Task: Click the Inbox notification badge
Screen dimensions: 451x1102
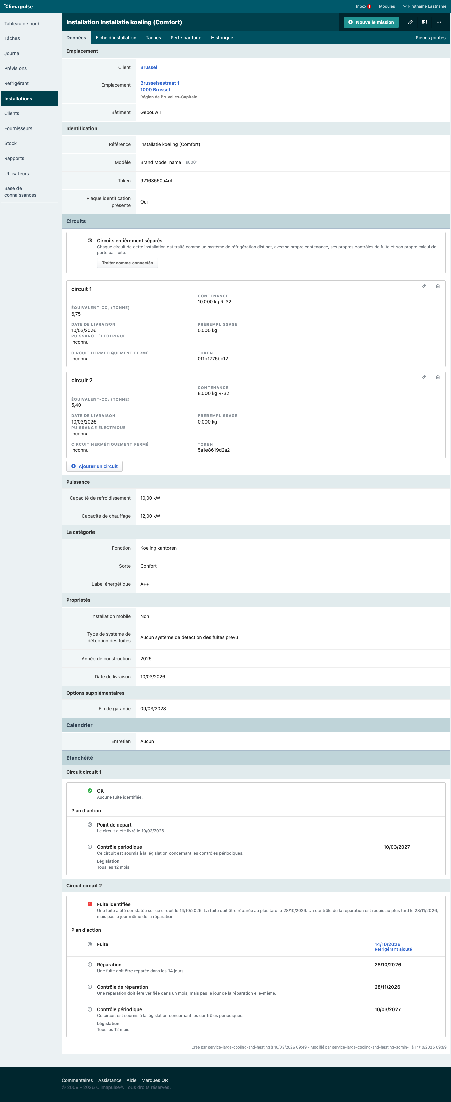Action: pos(369,6)
